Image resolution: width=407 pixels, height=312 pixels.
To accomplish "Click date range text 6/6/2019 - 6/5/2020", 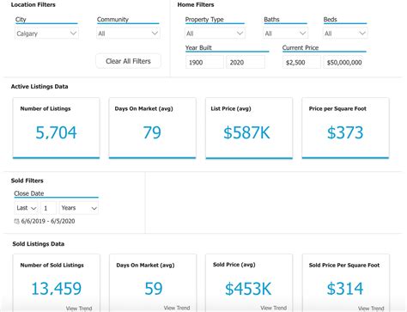I will tap(48, 221).
